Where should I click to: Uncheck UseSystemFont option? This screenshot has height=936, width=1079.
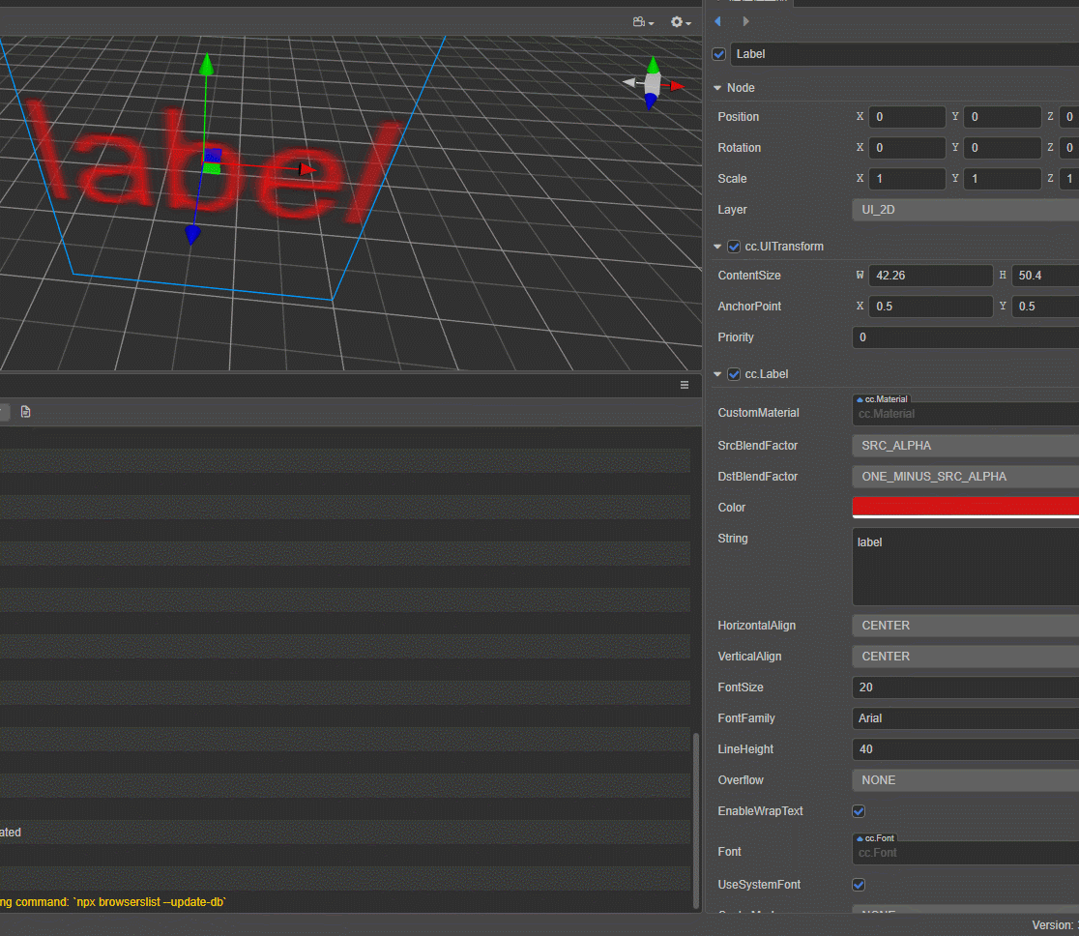(859, 885)
